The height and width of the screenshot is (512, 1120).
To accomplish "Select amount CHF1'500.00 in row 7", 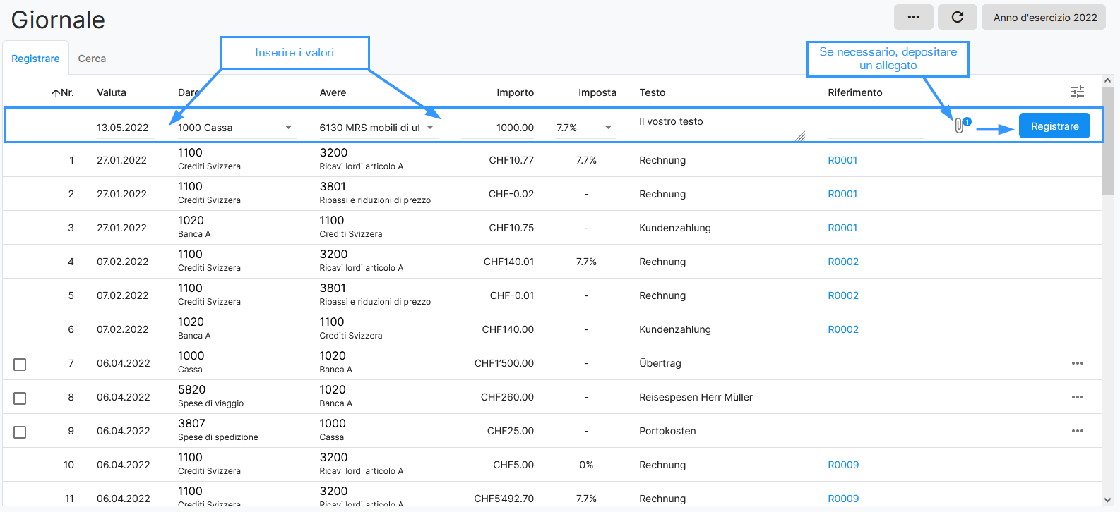I will 504,363.
